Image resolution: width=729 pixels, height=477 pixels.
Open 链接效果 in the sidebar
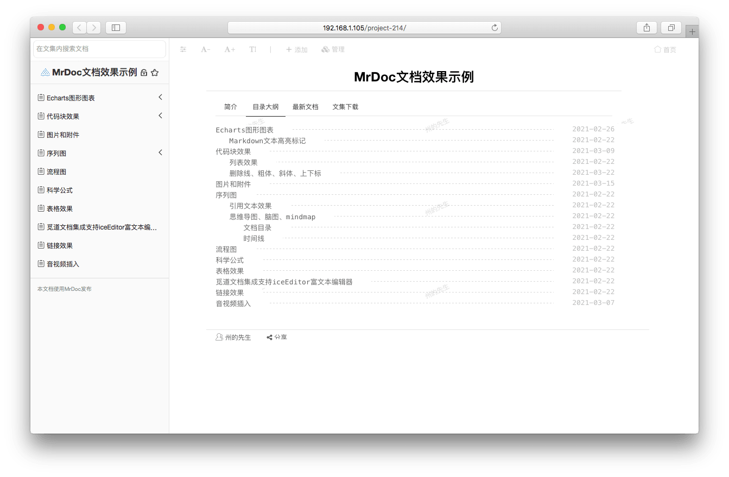click(60, 246)
